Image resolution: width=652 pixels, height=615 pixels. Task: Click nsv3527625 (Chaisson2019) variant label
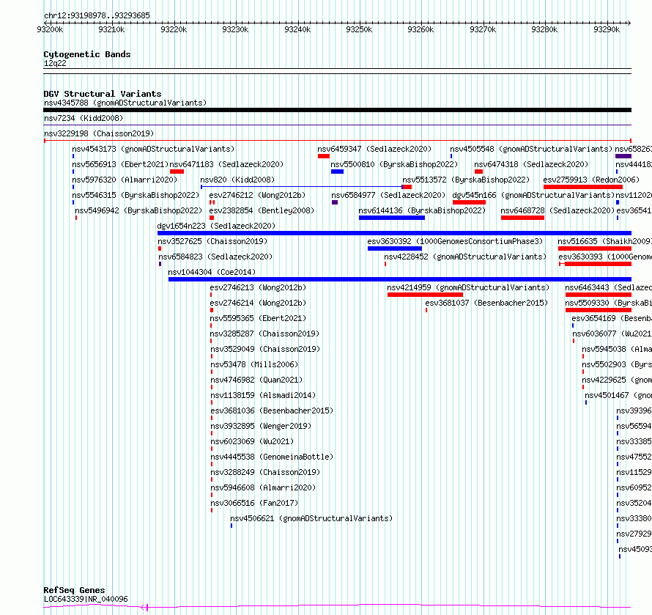click(x=212, y=241)
